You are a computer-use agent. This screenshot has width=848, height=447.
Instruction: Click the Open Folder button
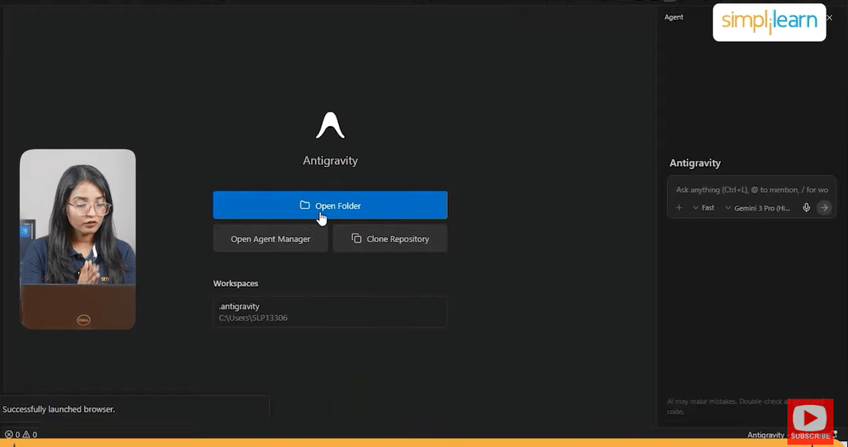330,205
